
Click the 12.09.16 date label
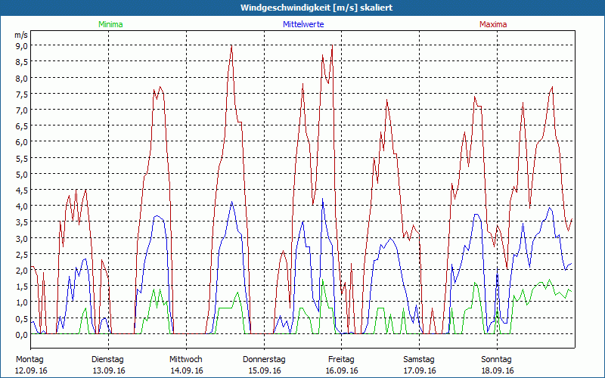(x=32, y=370)
